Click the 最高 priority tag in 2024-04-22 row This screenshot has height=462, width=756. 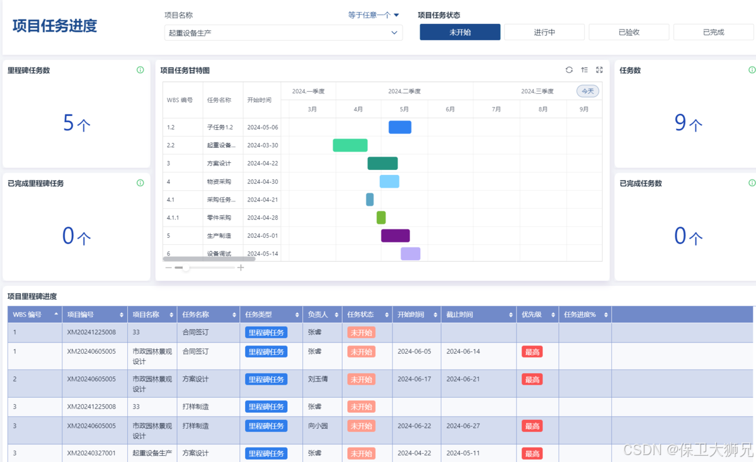point(532,453)
